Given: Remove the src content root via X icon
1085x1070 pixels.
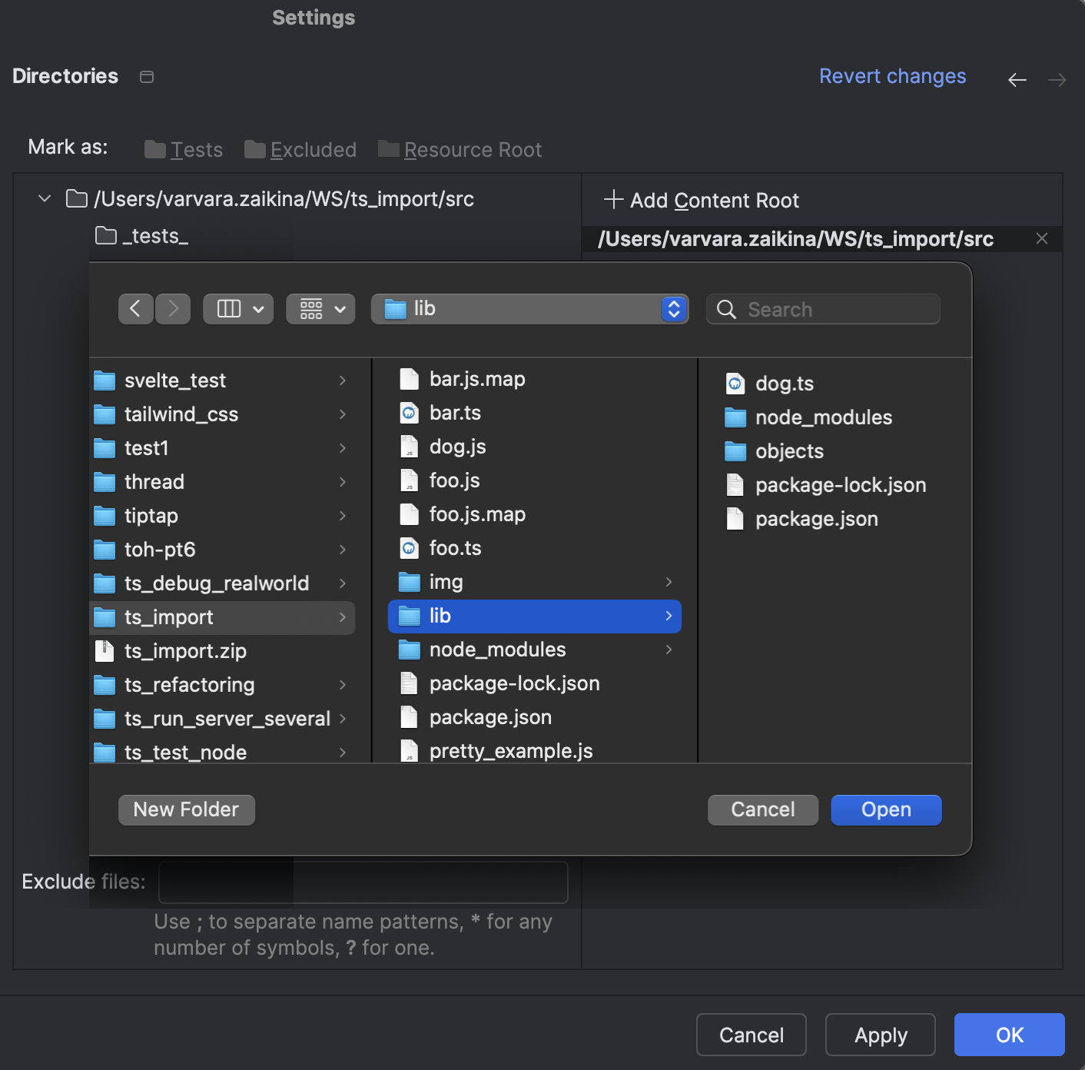Looking at the screenshot, I should (1041, 239).
